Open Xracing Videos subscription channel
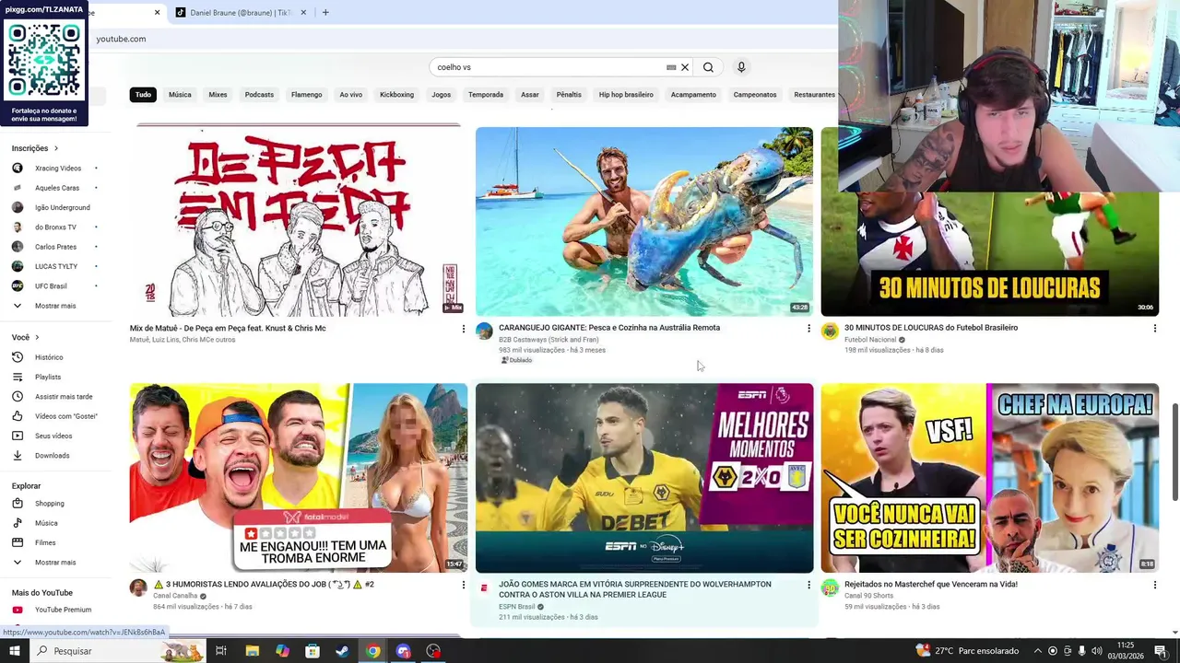Screen dimensions: 1180x663 click(58, 169)
